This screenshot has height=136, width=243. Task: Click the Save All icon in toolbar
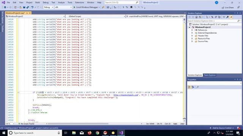[28, 7]
